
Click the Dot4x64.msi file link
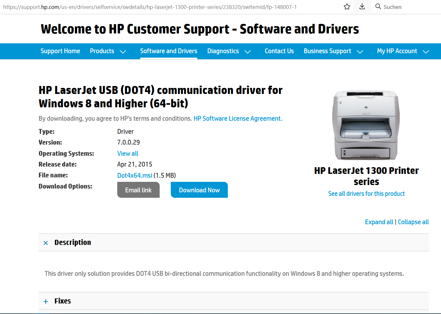[x=135, y=175]
